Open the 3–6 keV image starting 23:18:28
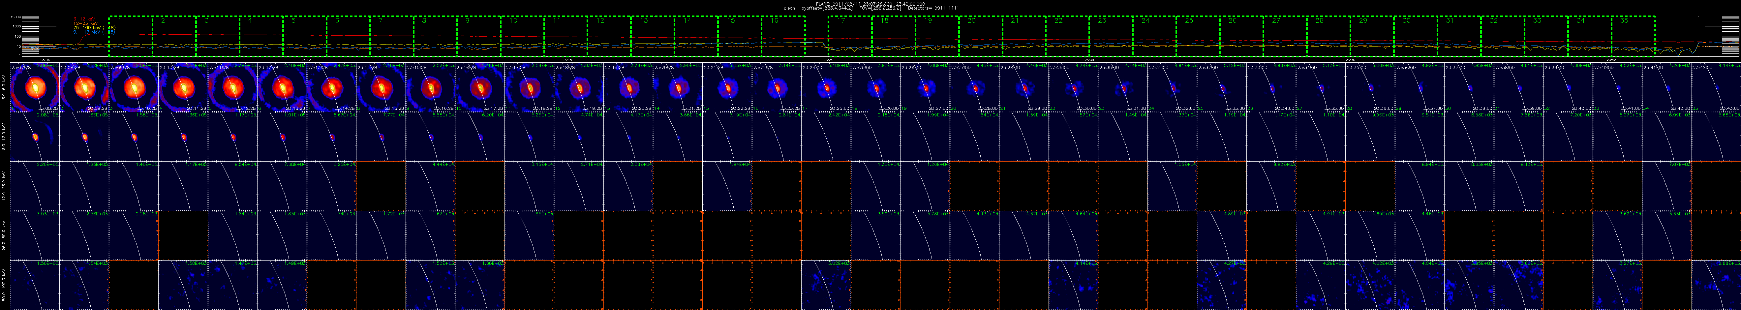 click(579, 87)
